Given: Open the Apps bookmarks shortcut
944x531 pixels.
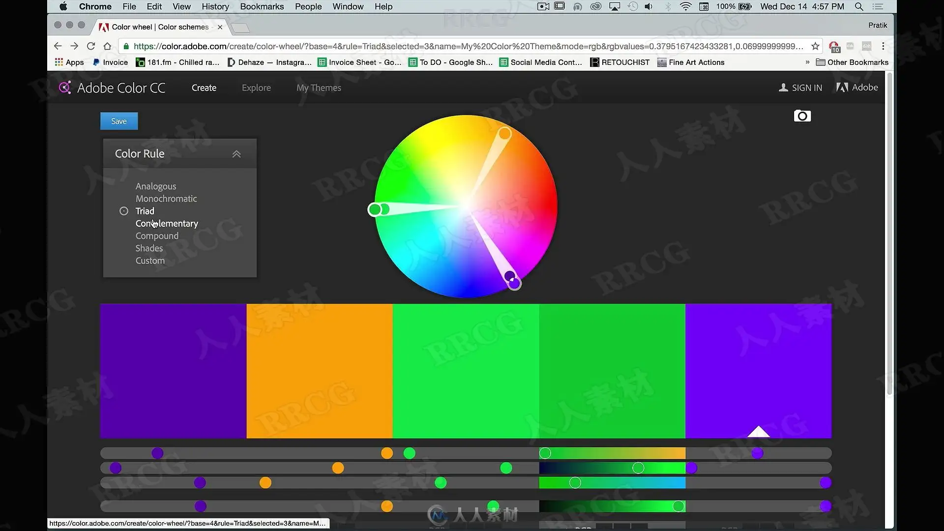Looking at the screenshot, I should pyautogui.click(x=69, y=62).
